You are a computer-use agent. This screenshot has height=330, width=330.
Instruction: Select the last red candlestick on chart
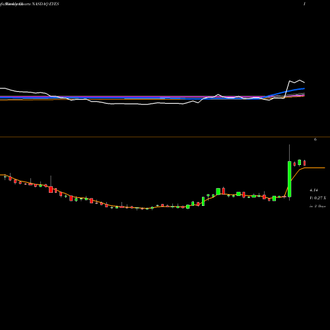tap(305, 163)
